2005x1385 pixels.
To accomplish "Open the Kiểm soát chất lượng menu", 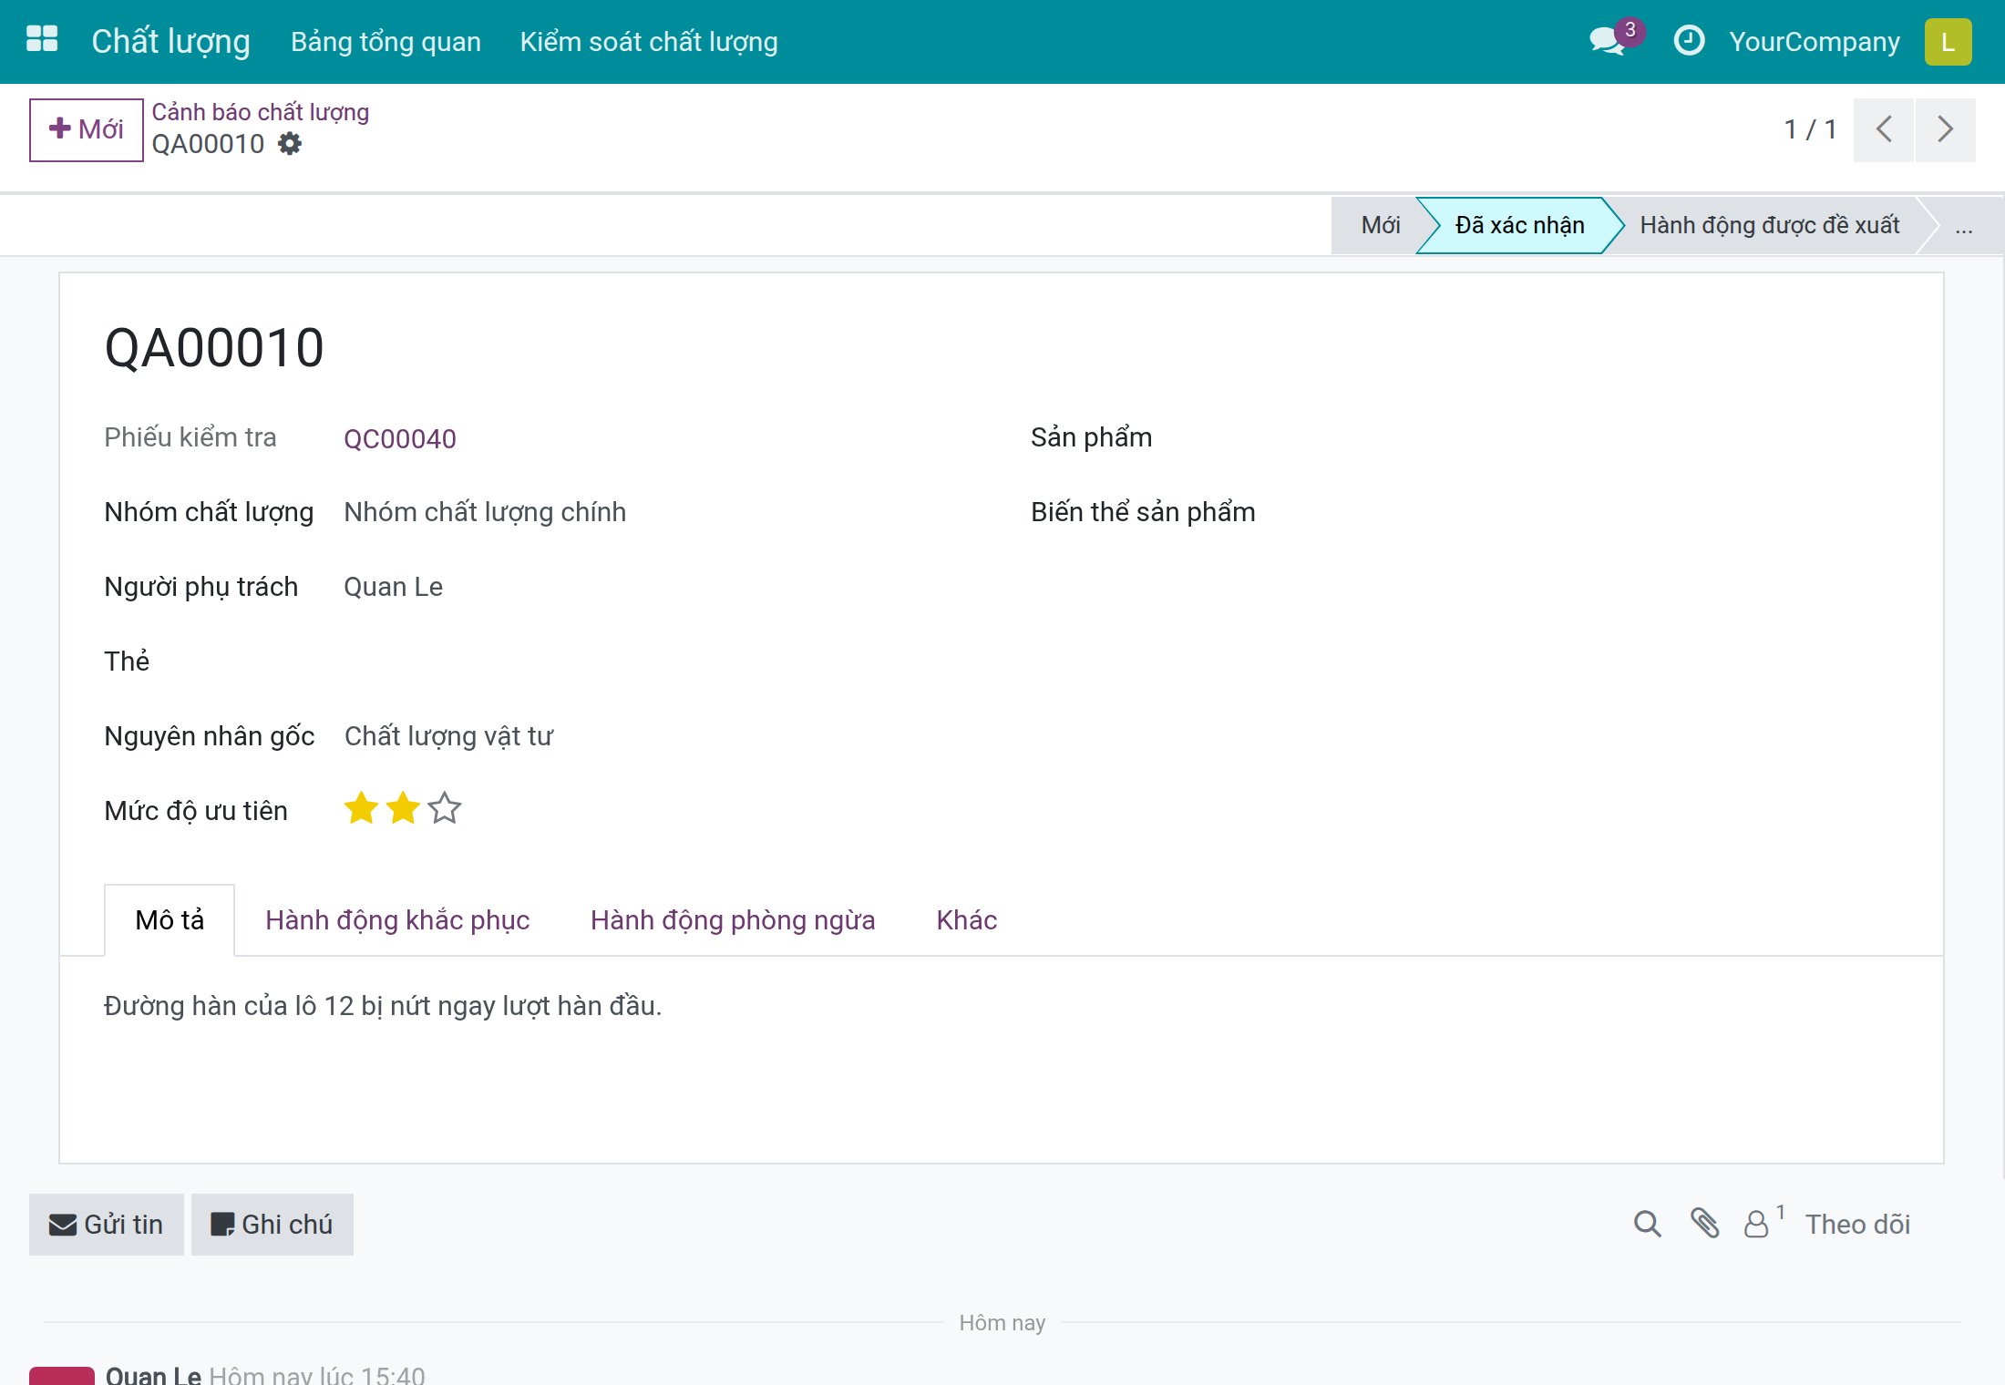I will click(x=649, y=42).
